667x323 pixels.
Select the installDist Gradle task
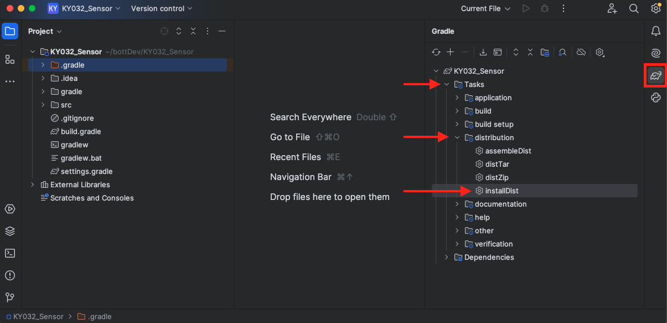click(x=501, y=191)
